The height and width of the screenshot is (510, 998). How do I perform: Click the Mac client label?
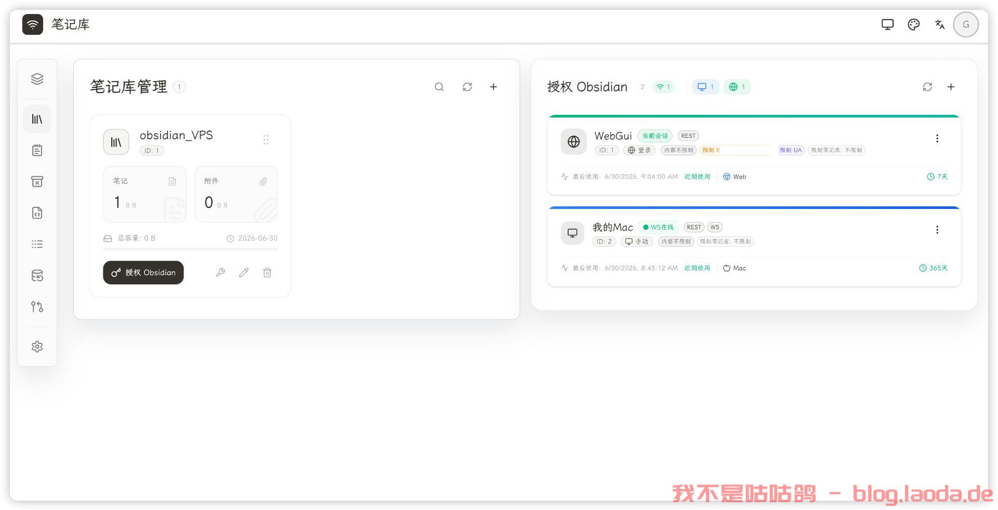coord(734,268)
